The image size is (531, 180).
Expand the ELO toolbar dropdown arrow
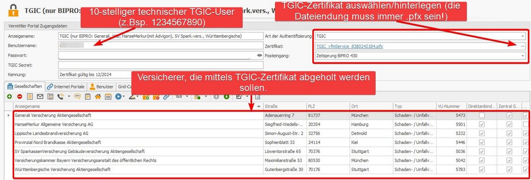[187, 96]
